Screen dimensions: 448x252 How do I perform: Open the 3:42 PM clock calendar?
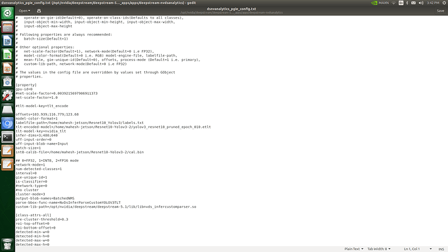pyautogui.click(x=433, y=3)
